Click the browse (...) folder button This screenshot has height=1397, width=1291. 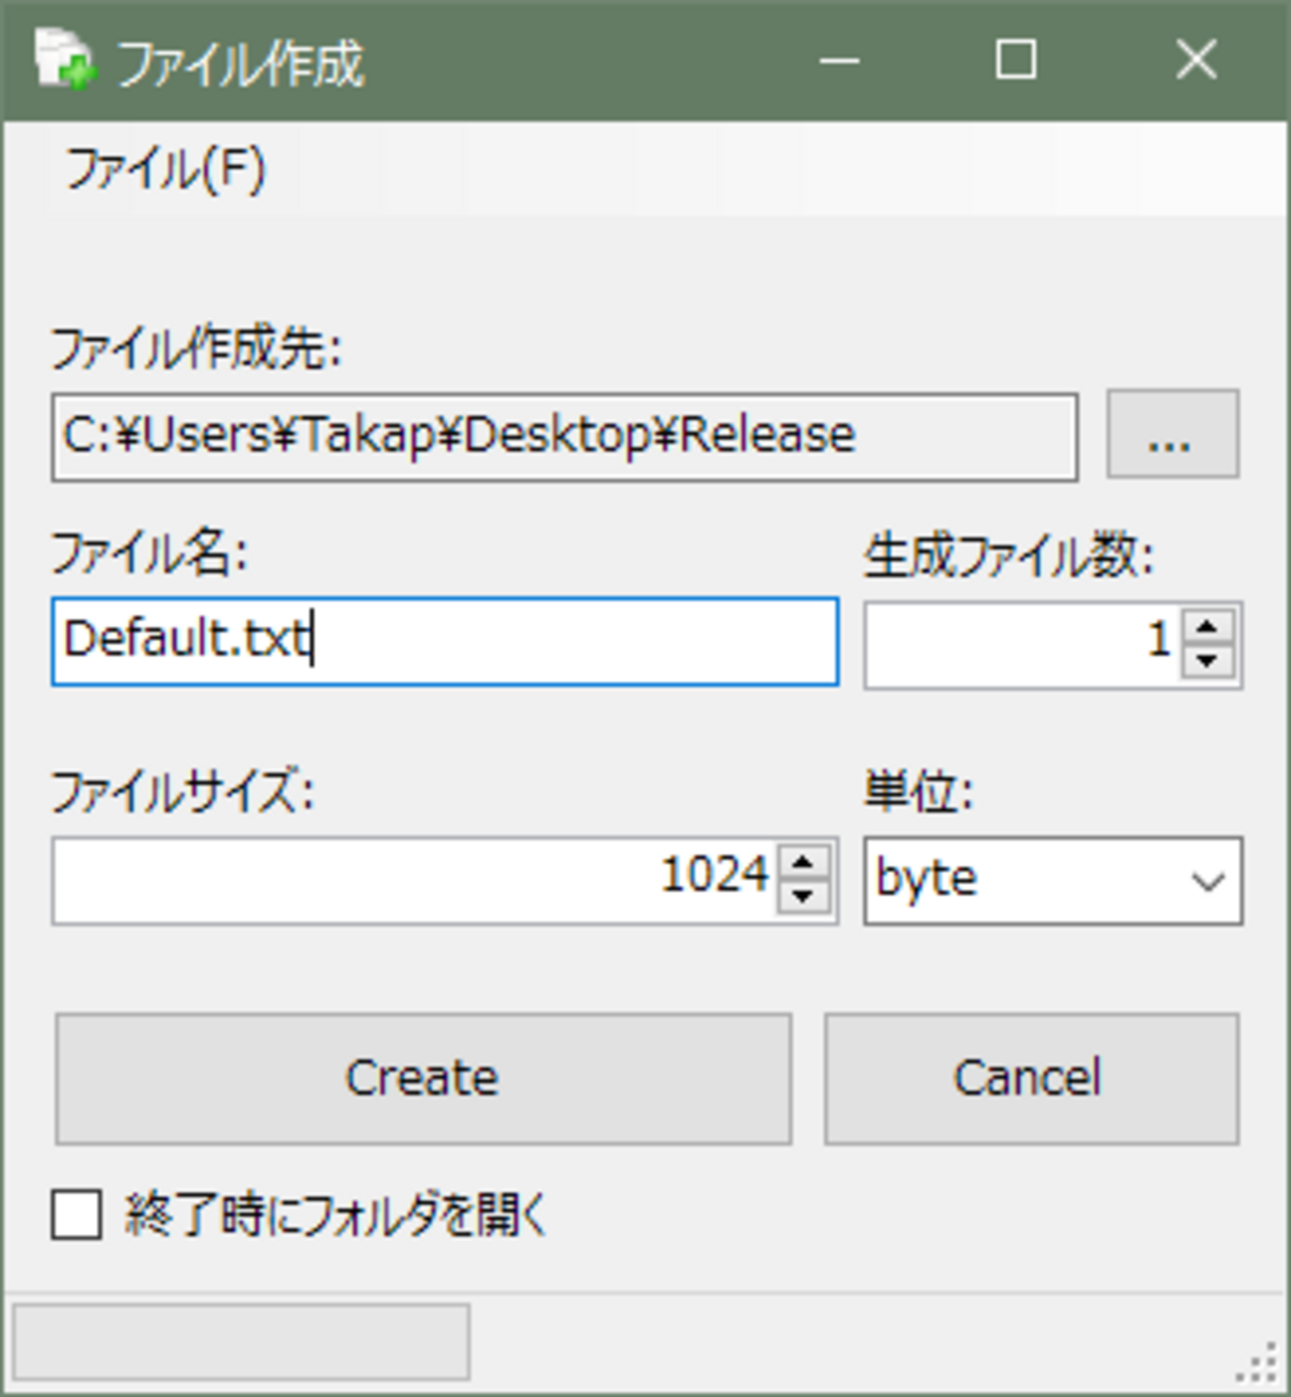coord(1172,436)
